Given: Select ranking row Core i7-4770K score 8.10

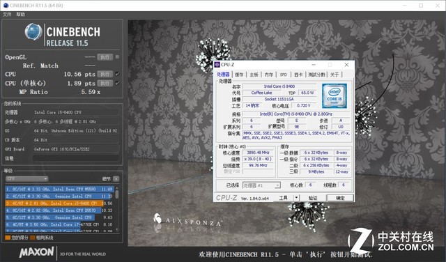Looking at the screenshot, I should pyautogui.click(x=59, y=224).
